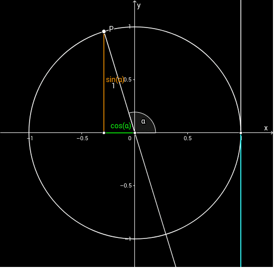Click the 0.5 tick label on x-axis
This screenshot has height=268, width=274.
coord(188,139)
